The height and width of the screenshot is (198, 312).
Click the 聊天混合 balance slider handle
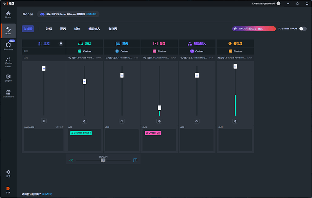tap(103, 160)
